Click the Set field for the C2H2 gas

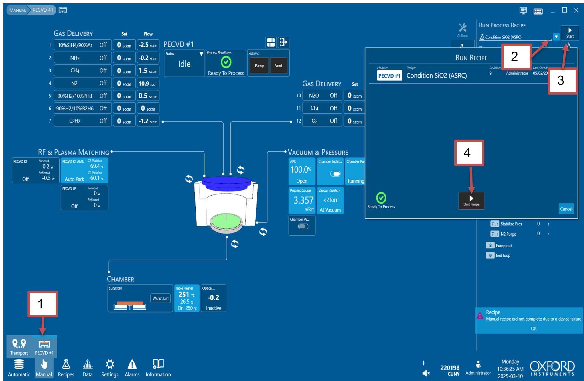tap(124, 121)
